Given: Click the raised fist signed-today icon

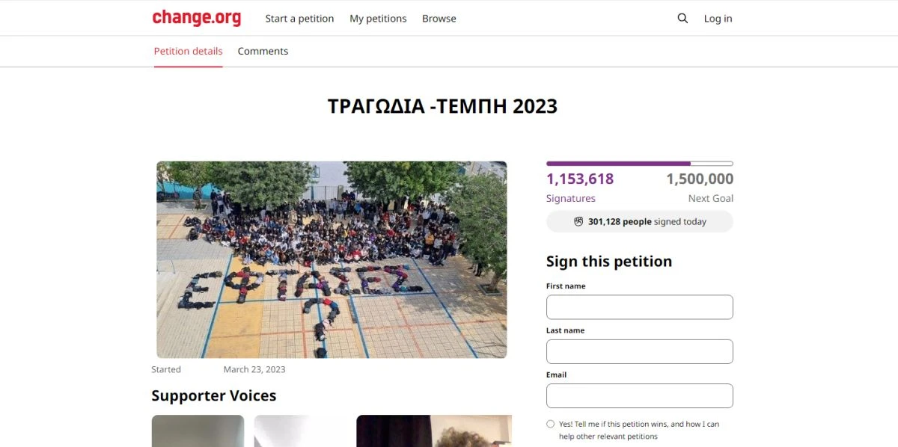Looking at the screenshot, I should coord(578,221).
